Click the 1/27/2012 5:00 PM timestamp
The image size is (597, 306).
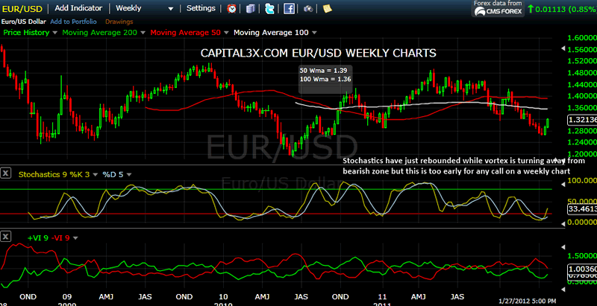(526, 300)
